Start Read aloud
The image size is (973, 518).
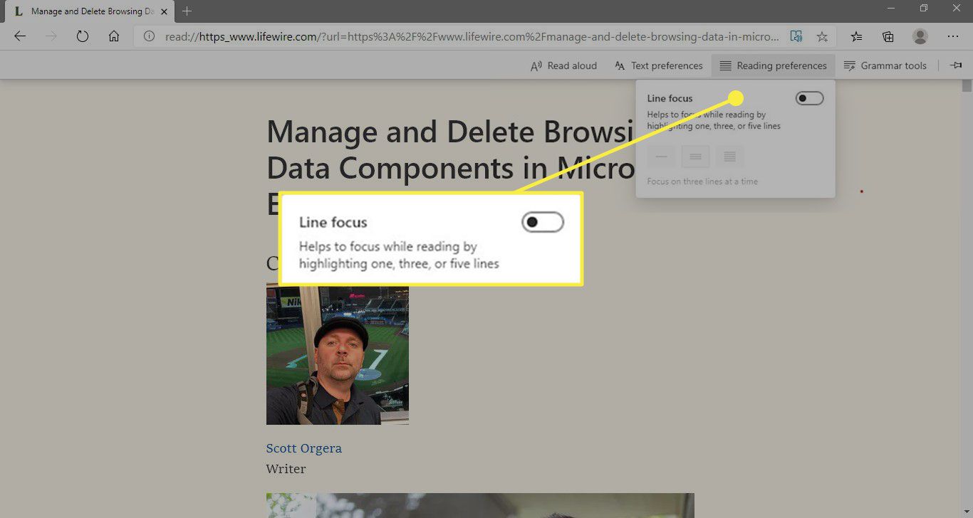[563, 65]
